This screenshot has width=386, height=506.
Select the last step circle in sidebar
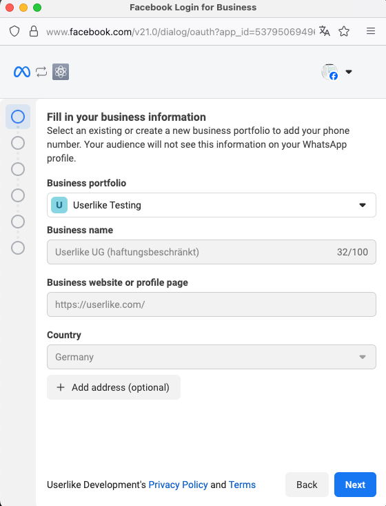click(x=18, y=248)
